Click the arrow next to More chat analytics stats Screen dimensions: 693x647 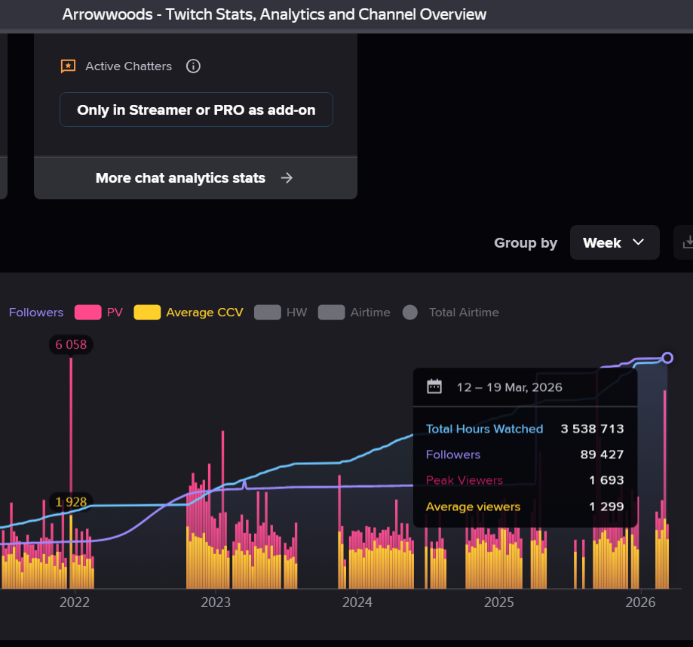(287, 178)
